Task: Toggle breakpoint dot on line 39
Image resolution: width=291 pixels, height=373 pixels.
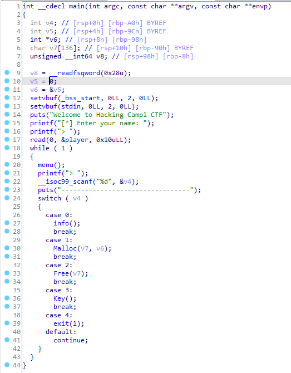Action: point(7,323)
